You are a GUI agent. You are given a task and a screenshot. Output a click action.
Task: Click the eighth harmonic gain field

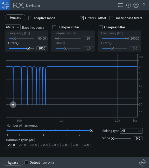click(88, 145)
